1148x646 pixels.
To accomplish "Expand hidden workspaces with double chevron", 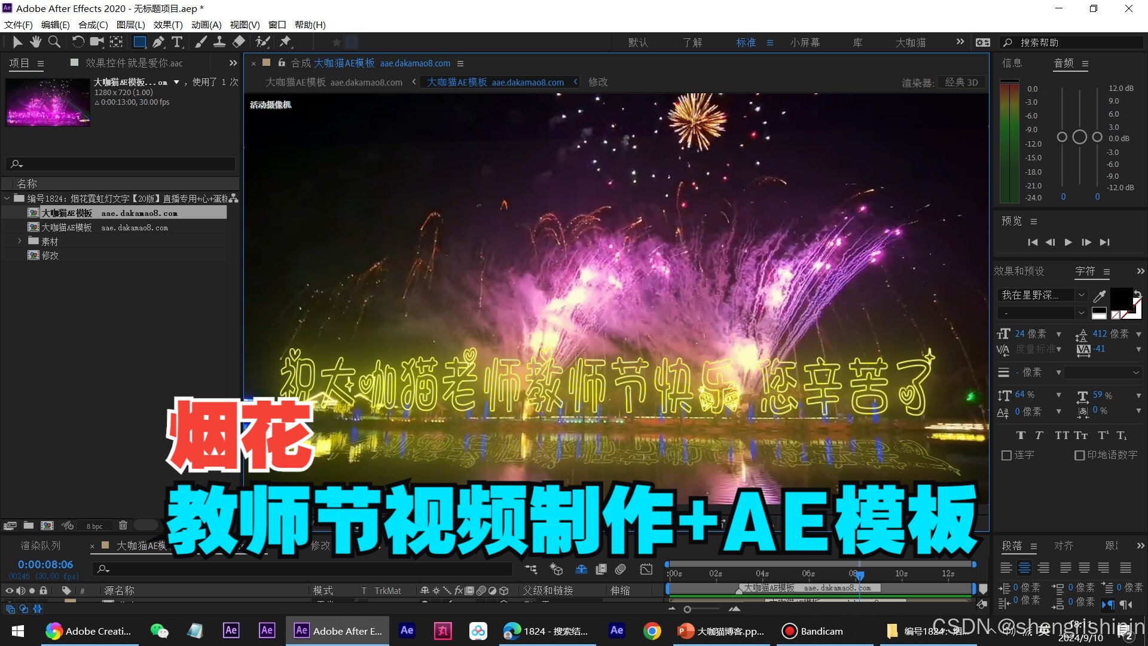I will click(x=960, y=42).
